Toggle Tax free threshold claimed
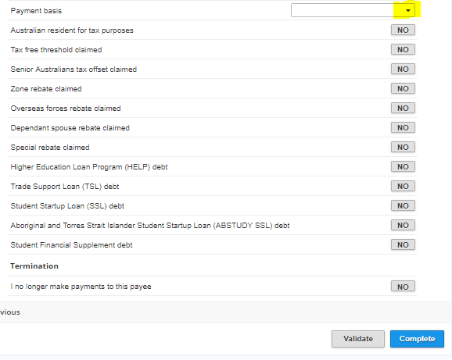Image resolution: width=452 pixels, height=360 pixels. click(403, 49)
